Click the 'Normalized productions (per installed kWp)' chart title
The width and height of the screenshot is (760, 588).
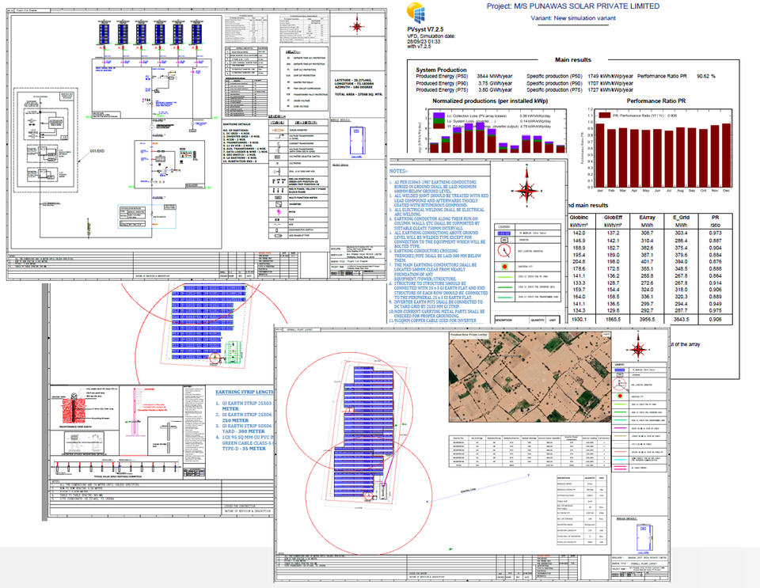[x=490, y=101]
